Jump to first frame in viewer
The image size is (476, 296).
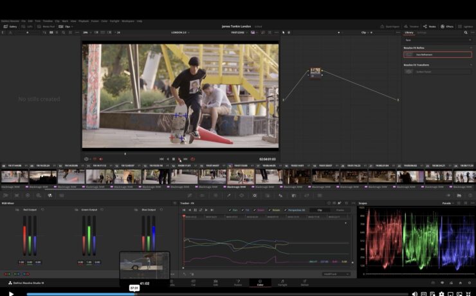click(x=161, y=159)
